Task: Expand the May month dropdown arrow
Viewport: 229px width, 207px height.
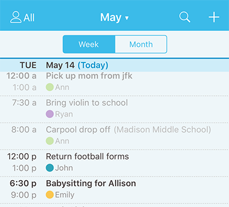Action: point(127,18)
